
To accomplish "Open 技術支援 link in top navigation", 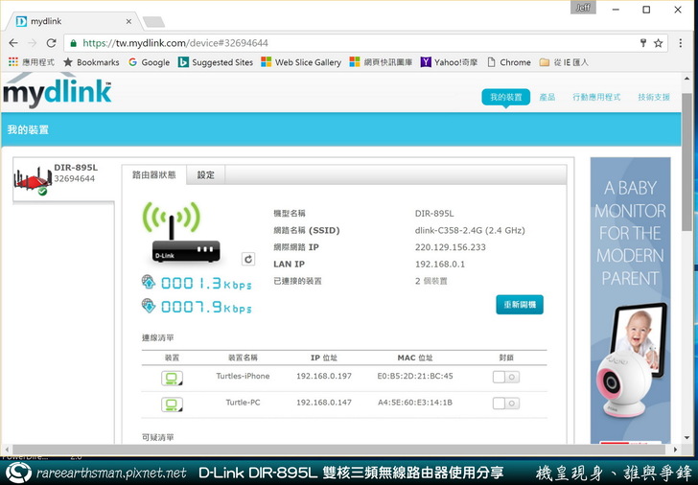I will point(654,97).
